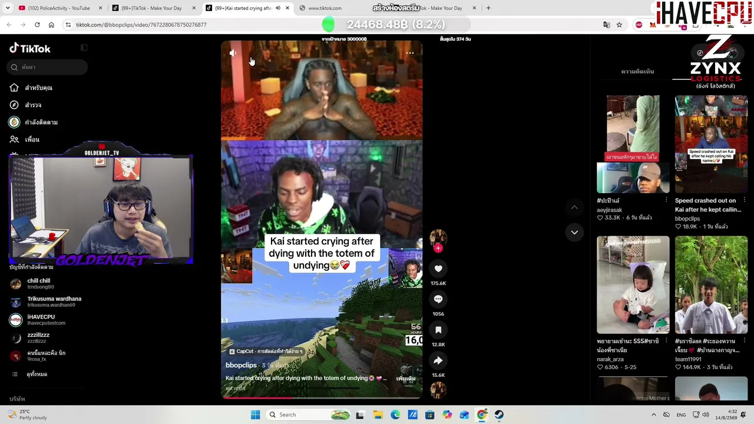Open the Friends people icon
754x424 pixels.
(14, 140)
